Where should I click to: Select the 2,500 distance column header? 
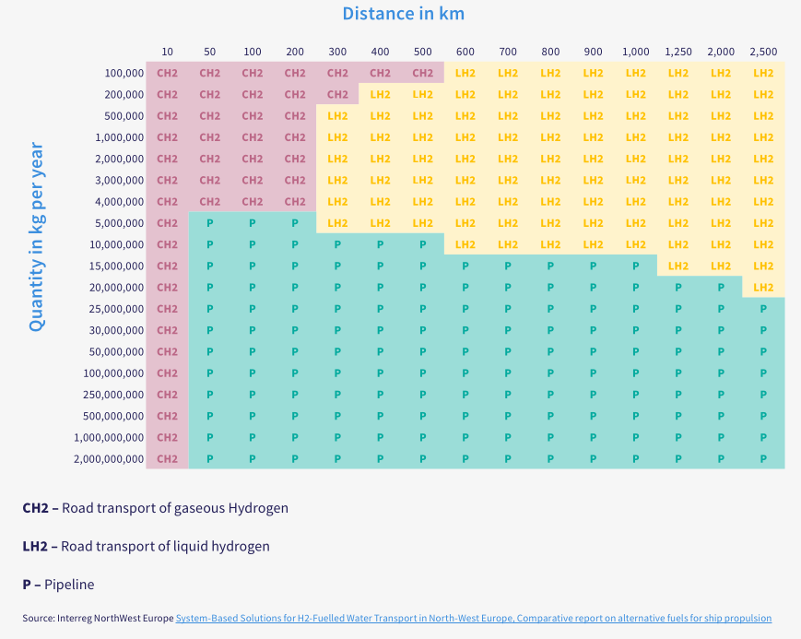tap(763, 52)
